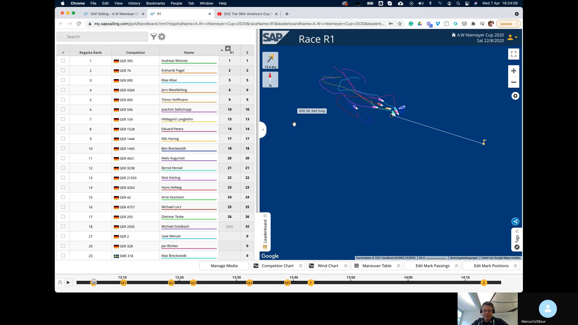Click the Manage Media button
This screenshot has height=325, width=578.
(x=224, y=266)
